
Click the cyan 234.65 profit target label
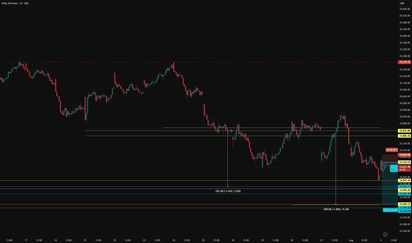click(x=390, y=210)
